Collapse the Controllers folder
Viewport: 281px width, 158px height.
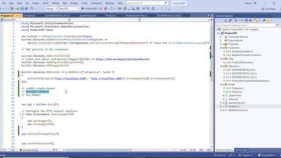point(221,48)
